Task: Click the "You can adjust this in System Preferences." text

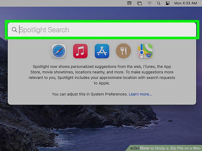Action: click(x=90, y=94)
